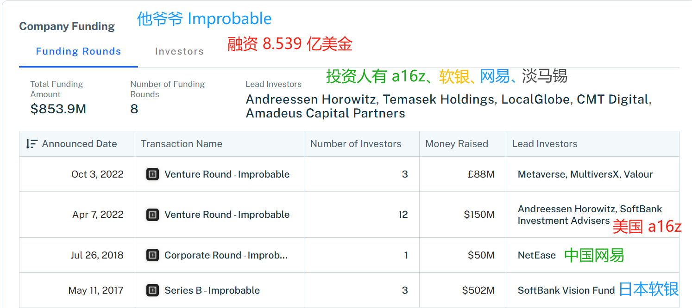
Task: Click the Number of Investors column header
Action: 356,144
